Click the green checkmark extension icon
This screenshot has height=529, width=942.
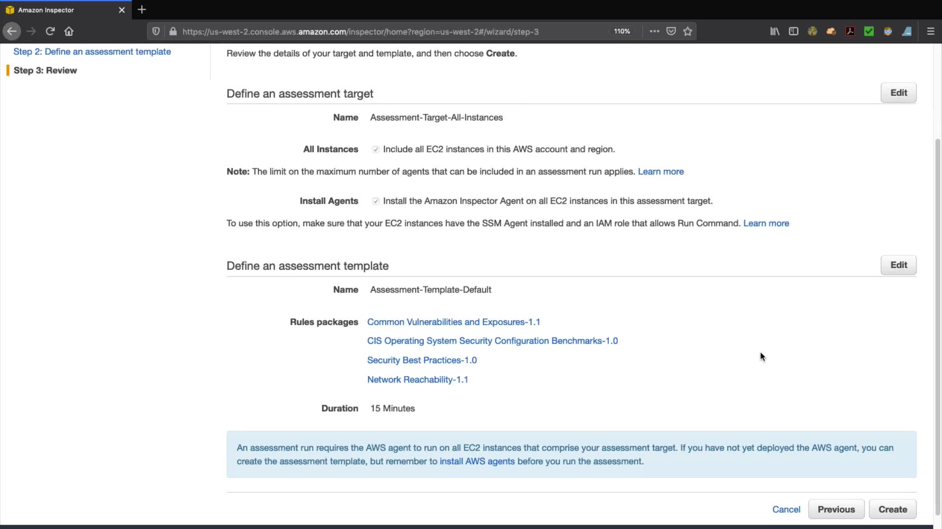pos(869,31)
